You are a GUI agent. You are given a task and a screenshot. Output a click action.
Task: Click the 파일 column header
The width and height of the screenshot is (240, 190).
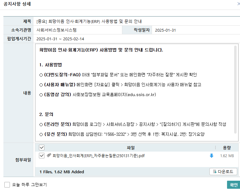pos(131,148)
